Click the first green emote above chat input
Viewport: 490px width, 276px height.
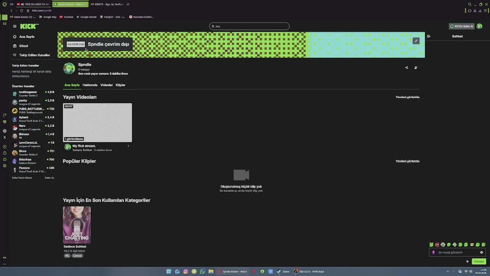(431, 245)
